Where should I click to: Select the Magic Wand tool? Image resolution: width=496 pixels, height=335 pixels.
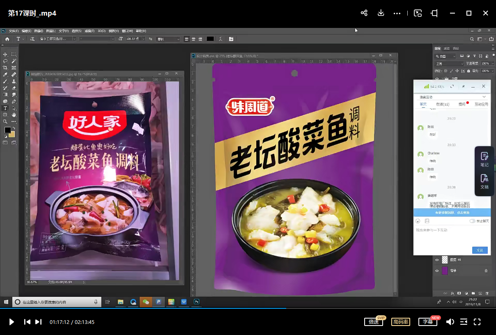(x=14, y=61)
